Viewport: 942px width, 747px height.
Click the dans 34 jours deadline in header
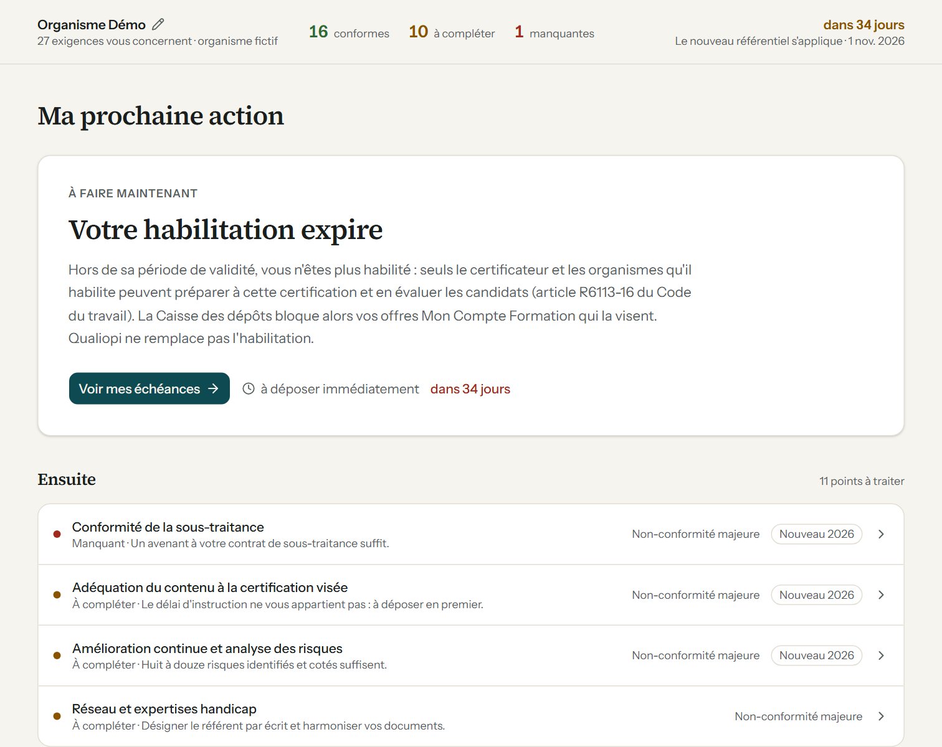[x=863, y=25]
